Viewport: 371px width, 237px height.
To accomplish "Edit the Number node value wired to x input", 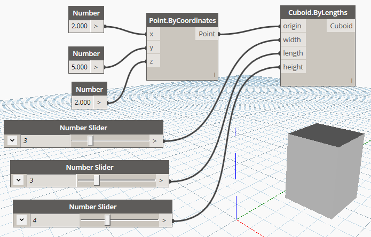I will [x=80, y=26].
